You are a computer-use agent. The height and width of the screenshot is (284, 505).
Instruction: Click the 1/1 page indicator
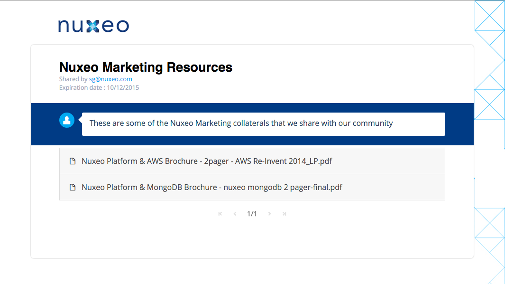click(x=252, y=214)
